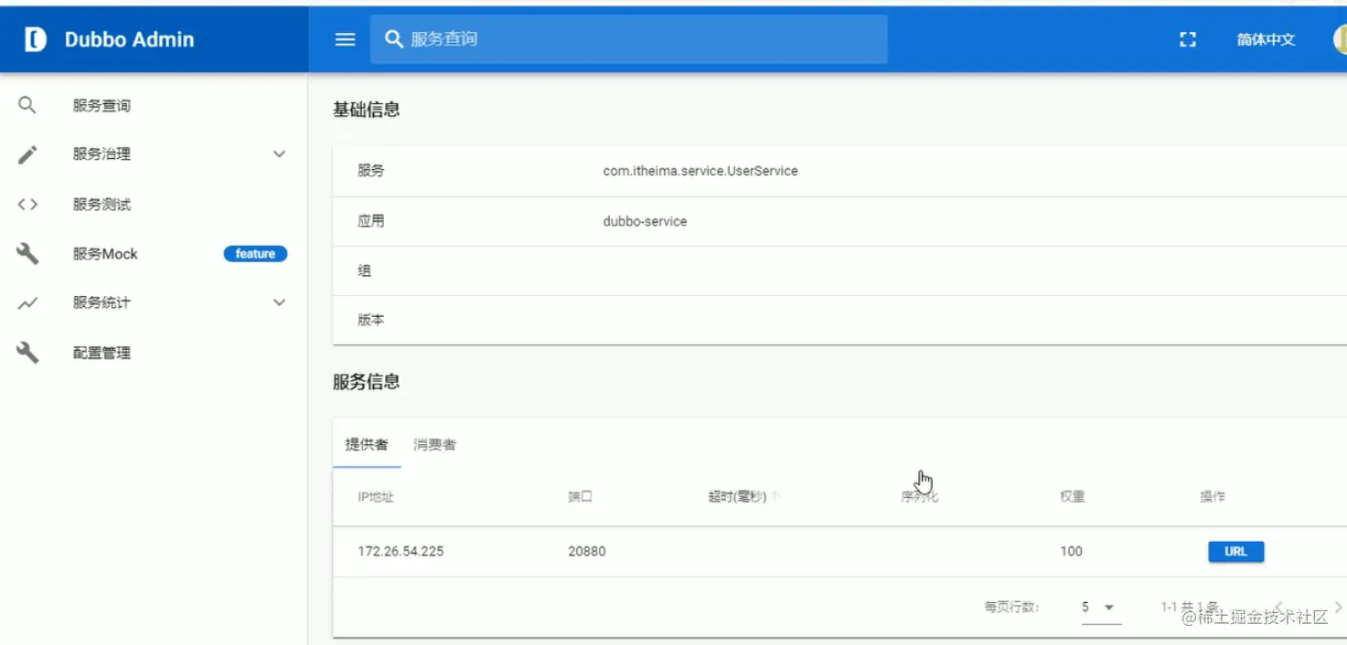Select the chart icon beside 服务统计
This screenshot has width=1347, height=645.
coord(27,302)
